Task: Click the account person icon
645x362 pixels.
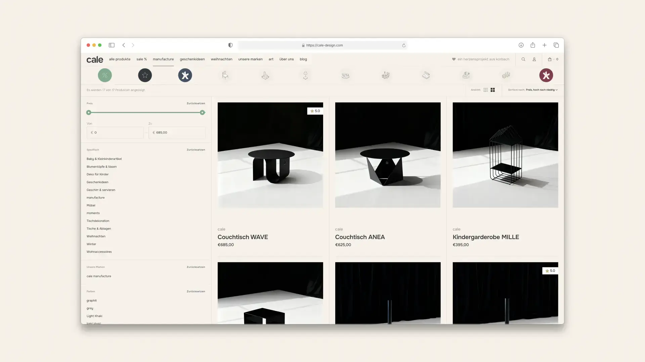Action: (x=534, y=59)
